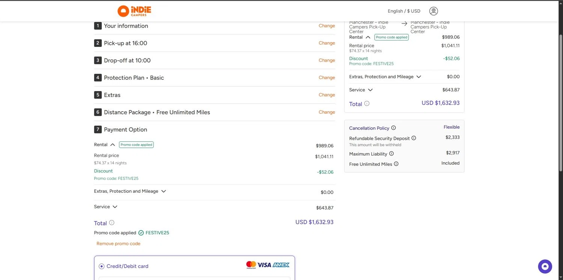Image resolution: width=563 pixels, height=280 pixels.
Task: Click the Included free miles value
Action: pos(450,163)
